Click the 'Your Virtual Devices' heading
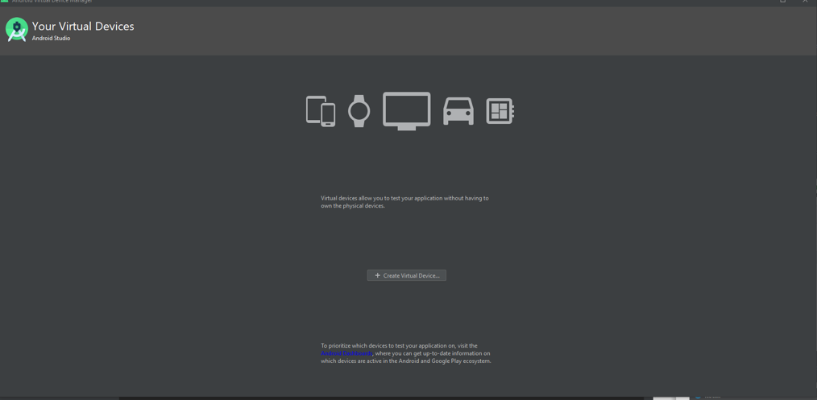 [83, 27]
